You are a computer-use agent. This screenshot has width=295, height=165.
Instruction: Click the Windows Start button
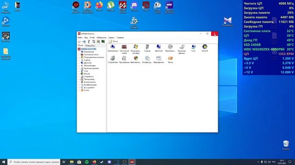(4, 162)
